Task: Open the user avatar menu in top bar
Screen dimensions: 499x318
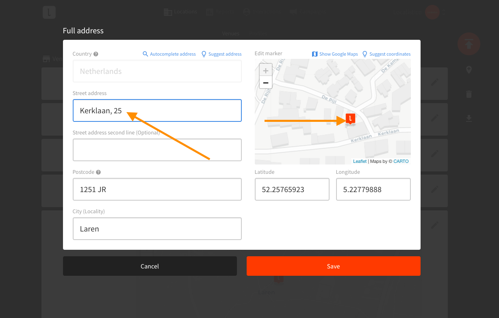Action: pyautogui.click(x=432, y=12)
